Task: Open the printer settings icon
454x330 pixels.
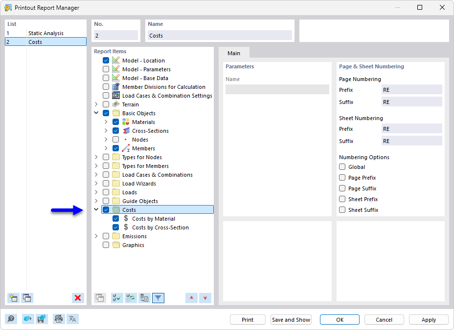Action: click(59, 319)
